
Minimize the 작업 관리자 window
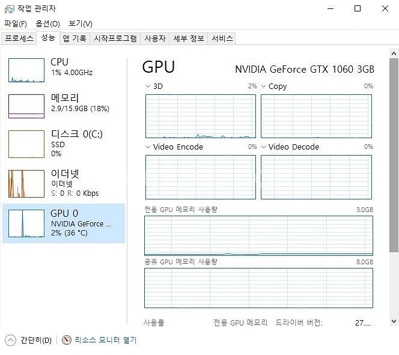tap(330, 8)
